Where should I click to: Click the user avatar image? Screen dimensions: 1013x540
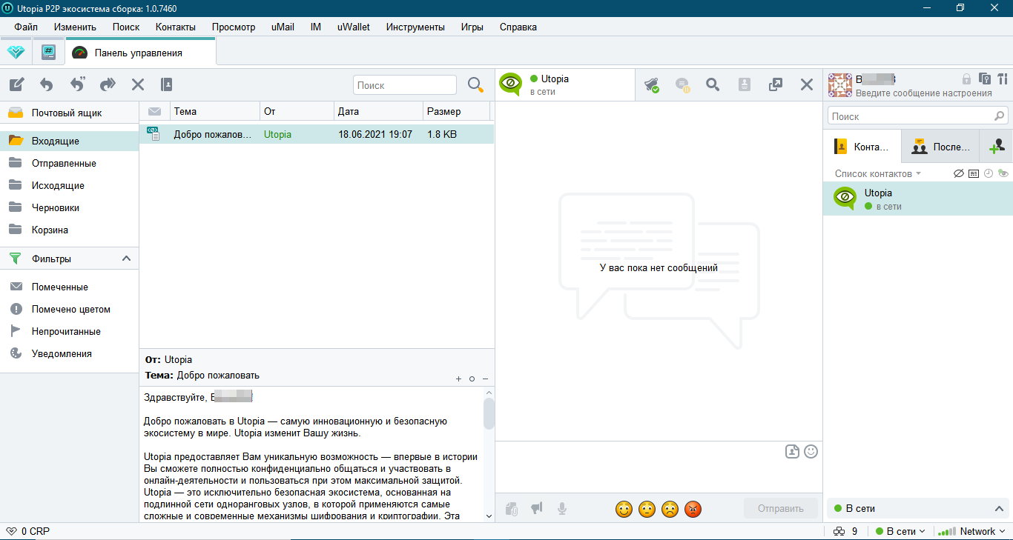[x=840, y=85]
